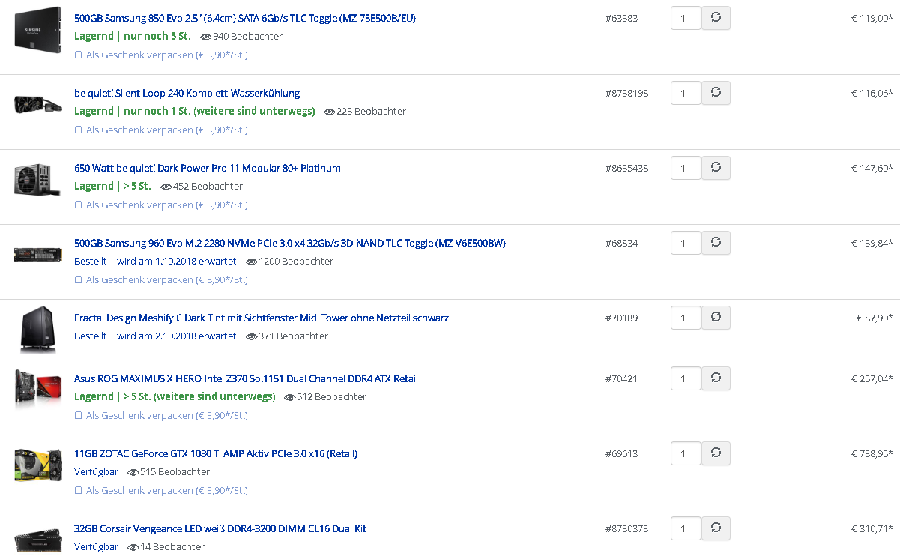Click the price € 788,95
This screenshot has height=559, width=900.
coord(872,453)
